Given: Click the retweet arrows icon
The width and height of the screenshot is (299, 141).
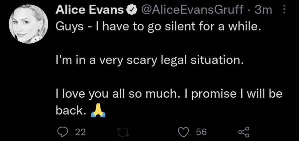Looking at the screenshot, I should pyautogui.click(x=123, y=132).
